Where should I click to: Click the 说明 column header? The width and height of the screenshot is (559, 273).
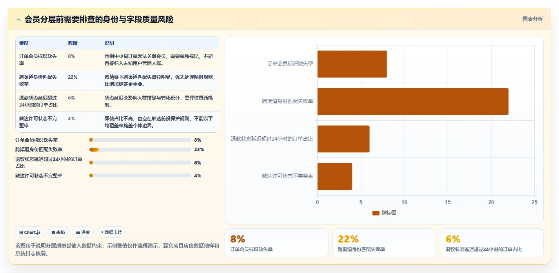coord(109,43)
